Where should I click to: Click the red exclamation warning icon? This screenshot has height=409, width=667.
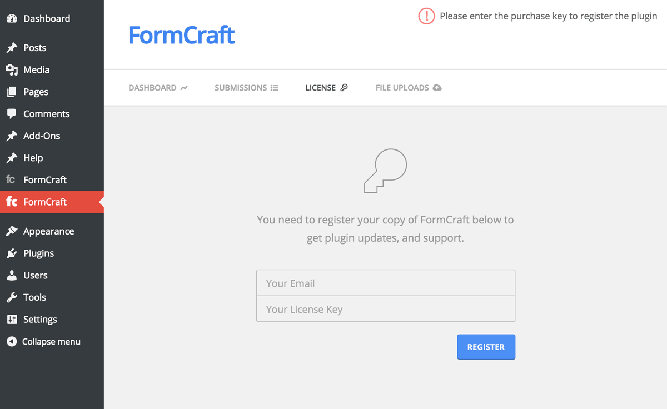point(426,16)
